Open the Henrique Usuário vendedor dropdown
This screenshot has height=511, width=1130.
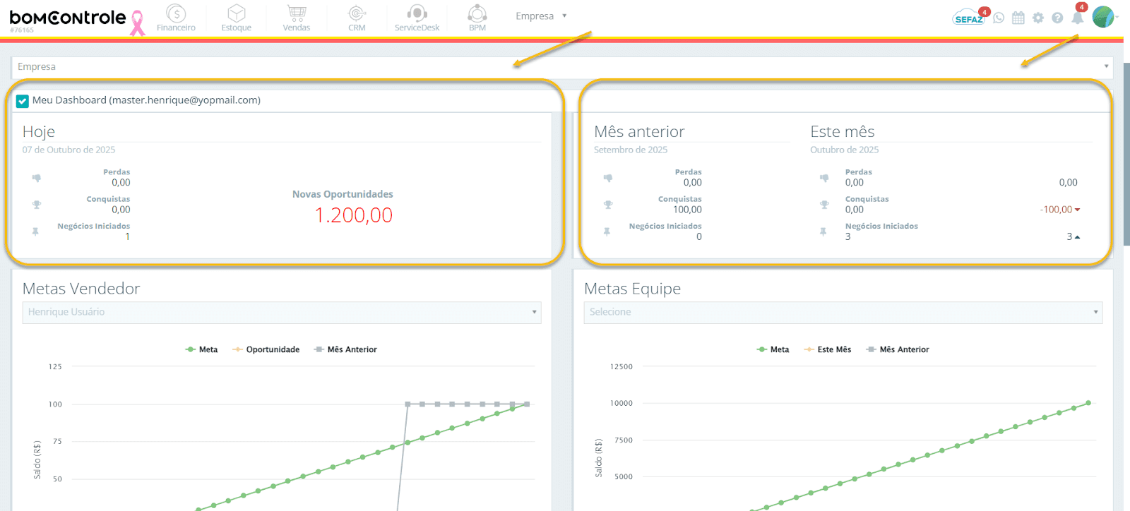click(282, 312)
